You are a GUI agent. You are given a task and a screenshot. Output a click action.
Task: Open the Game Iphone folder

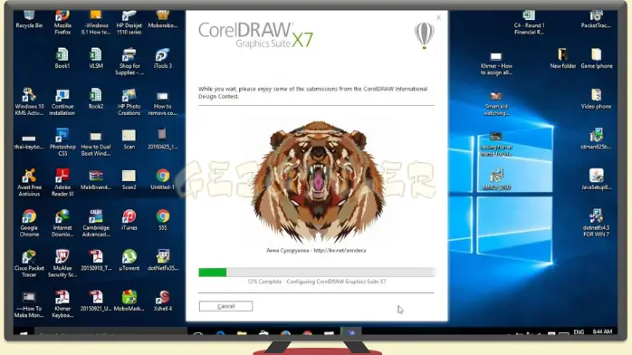point(596,58)
